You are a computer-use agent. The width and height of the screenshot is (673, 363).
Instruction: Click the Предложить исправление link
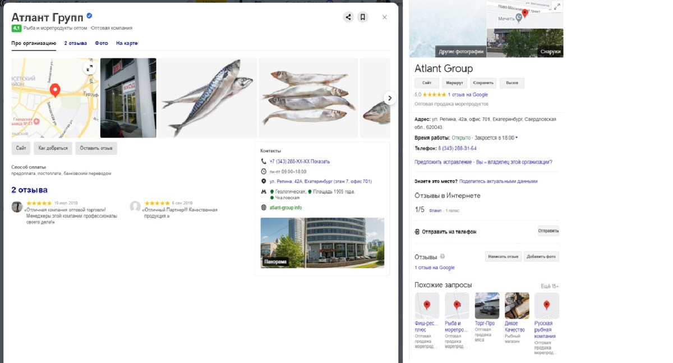[442, 162]
